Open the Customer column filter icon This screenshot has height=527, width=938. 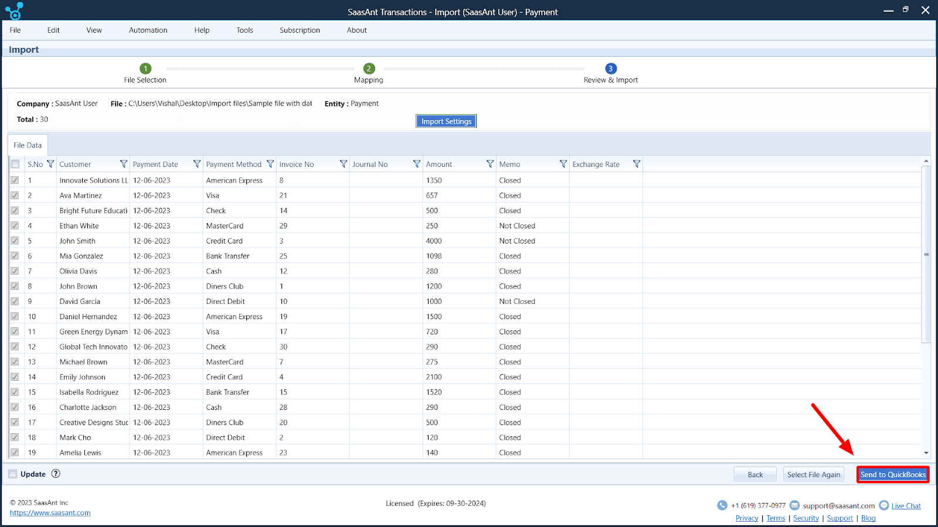point(124,164)
